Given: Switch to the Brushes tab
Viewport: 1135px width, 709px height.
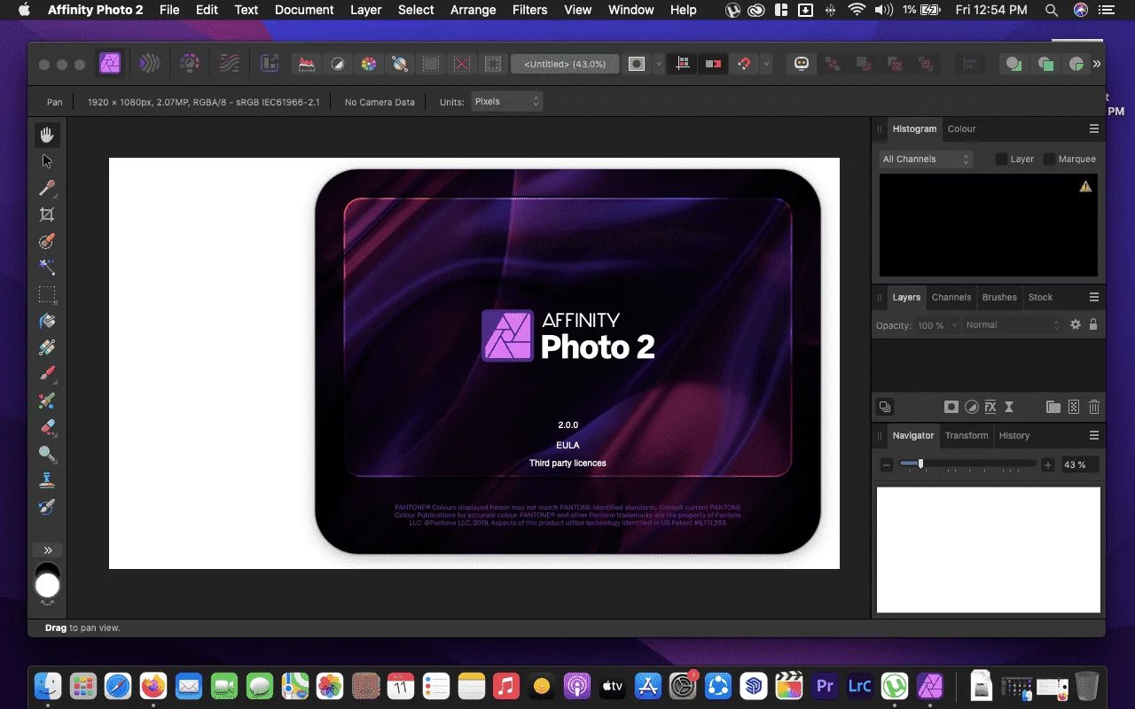Looking at the screenshot, I should (999, 297).
